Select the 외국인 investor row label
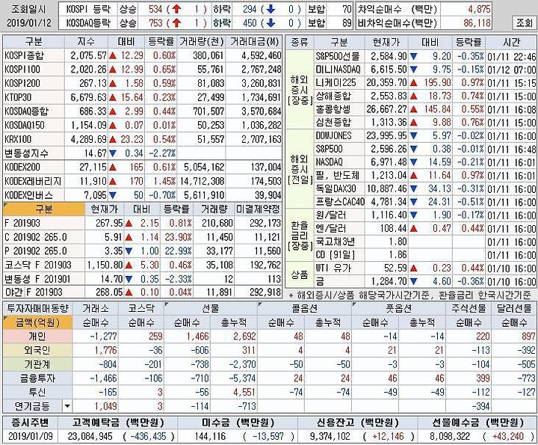Viewport: 538px width, 445px height. point(37,351)
